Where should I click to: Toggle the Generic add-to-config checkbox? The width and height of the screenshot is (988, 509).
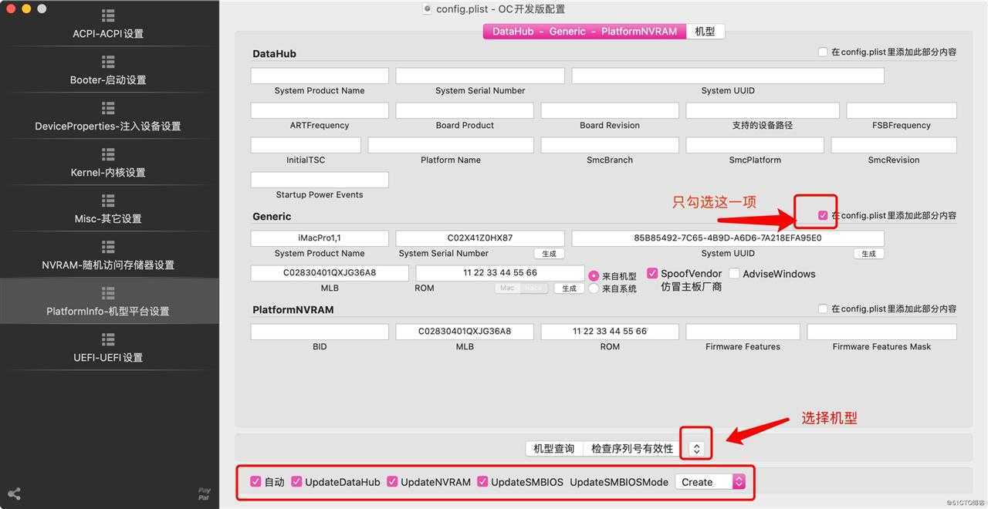pyautogui.click(x=823, y=215)
